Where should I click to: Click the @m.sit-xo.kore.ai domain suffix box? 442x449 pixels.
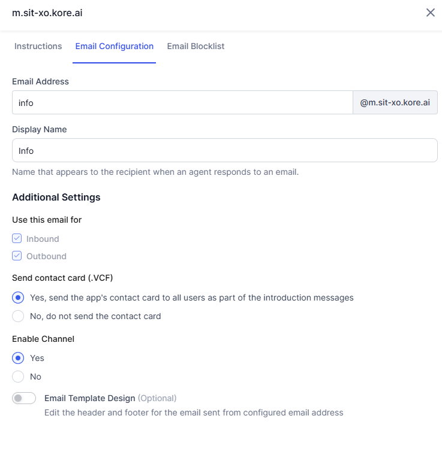pyautogui.click(x=395, y=102)
